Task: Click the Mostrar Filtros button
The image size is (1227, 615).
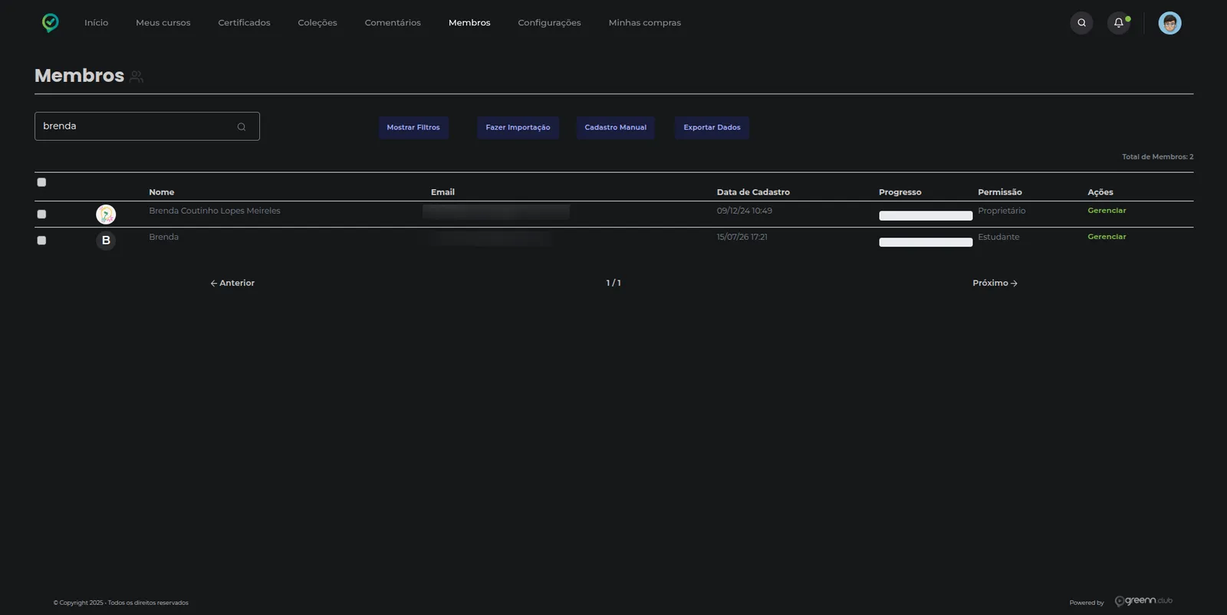Action: tap(413, 128)
